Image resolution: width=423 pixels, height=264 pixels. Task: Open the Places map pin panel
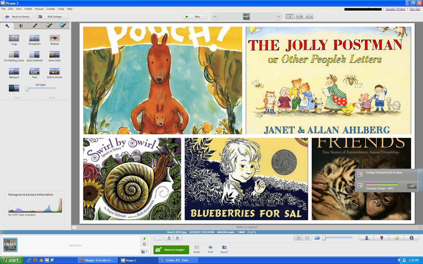tap(381, 238)
